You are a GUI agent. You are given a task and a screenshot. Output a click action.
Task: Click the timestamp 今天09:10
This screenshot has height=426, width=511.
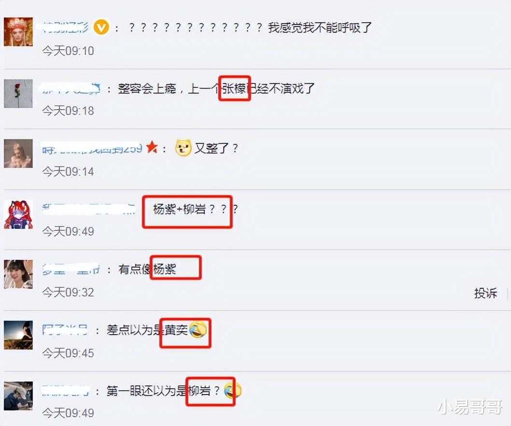[x=68, y=51]
